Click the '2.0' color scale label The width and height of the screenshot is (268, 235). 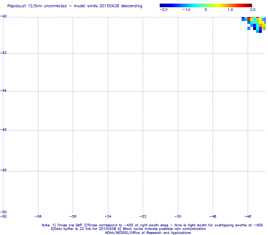pyautogui.click(x=253, y=10)
